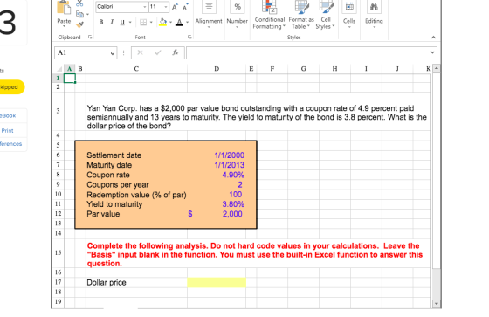The image size is (489, 317).
Task: Click the Cancel X in formula bar
Action: [x=140, y=52]
